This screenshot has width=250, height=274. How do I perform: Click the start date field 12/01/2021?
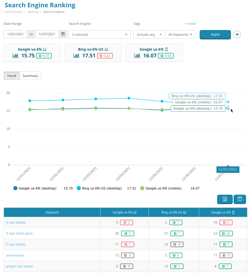coord(15,34)
